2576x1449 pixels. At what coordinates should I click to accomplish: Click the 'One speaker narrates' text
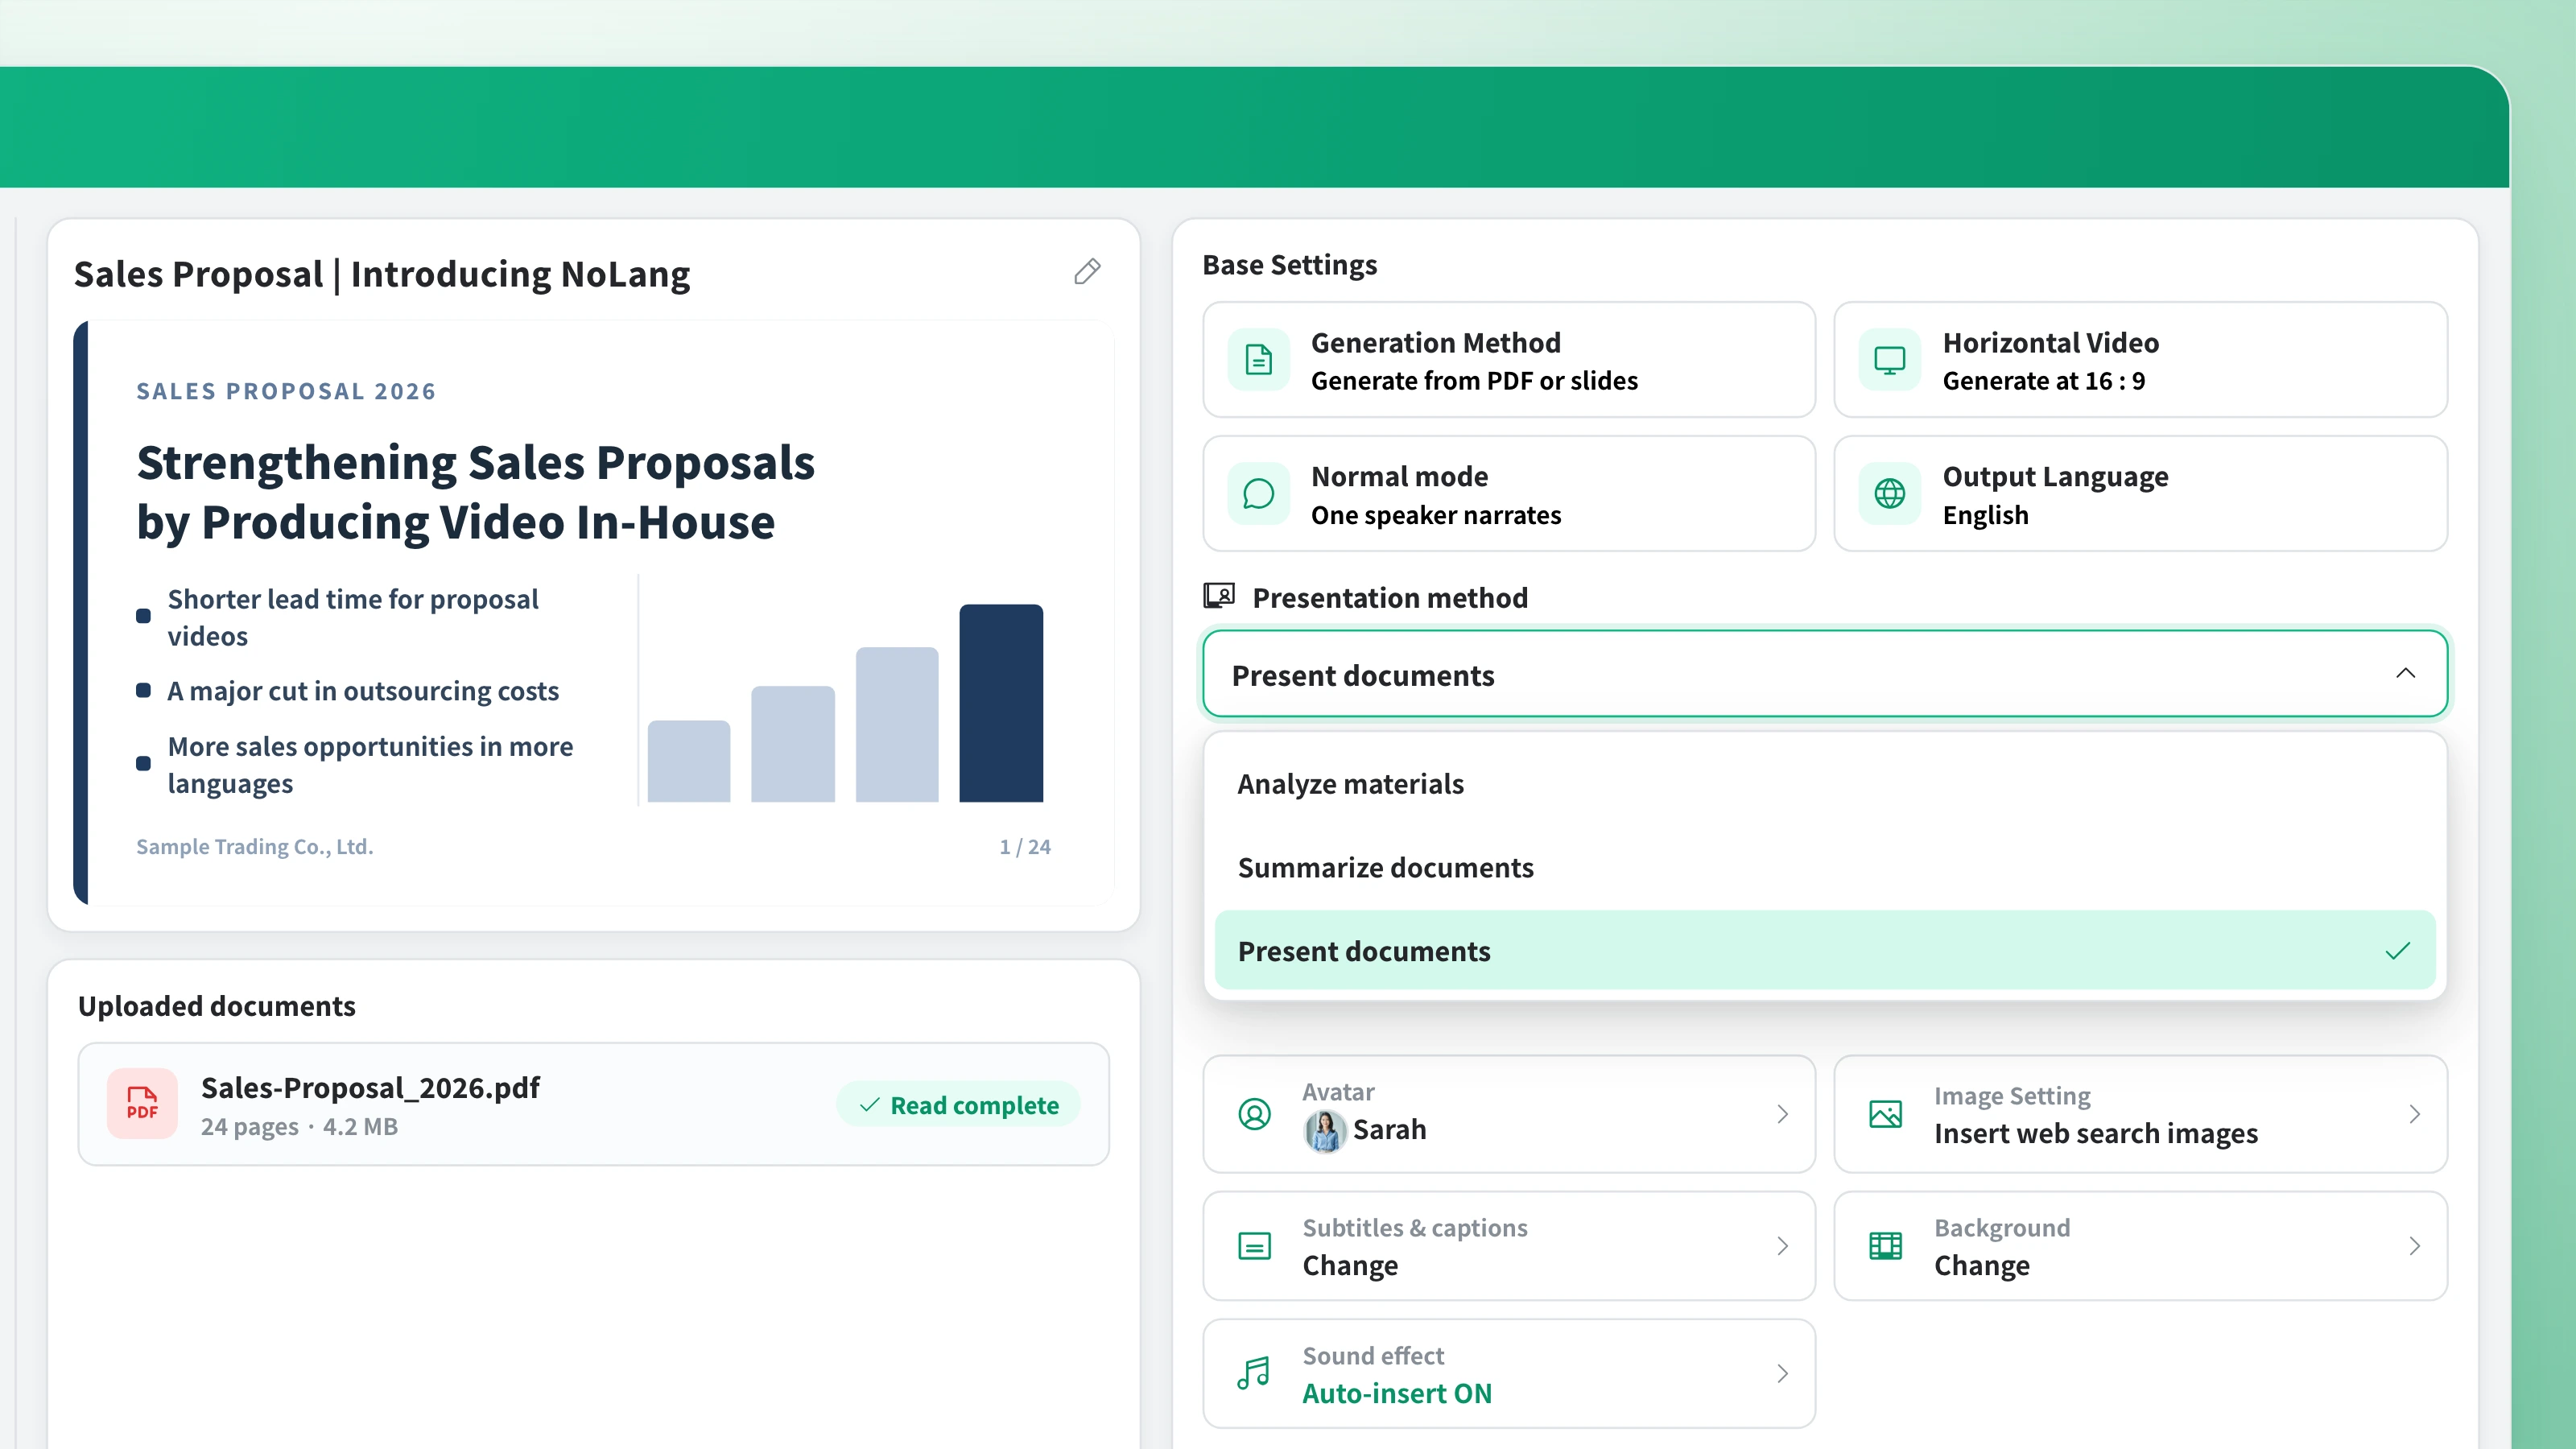1436,515
